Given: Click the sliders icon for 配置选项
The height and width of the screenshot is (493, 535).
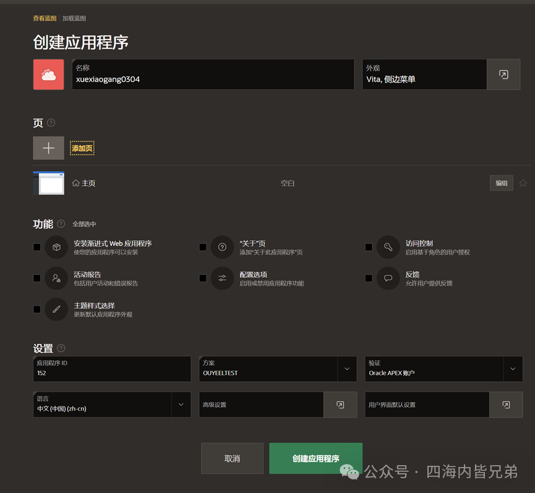Looking at the screenshot, I should [222, 278].
